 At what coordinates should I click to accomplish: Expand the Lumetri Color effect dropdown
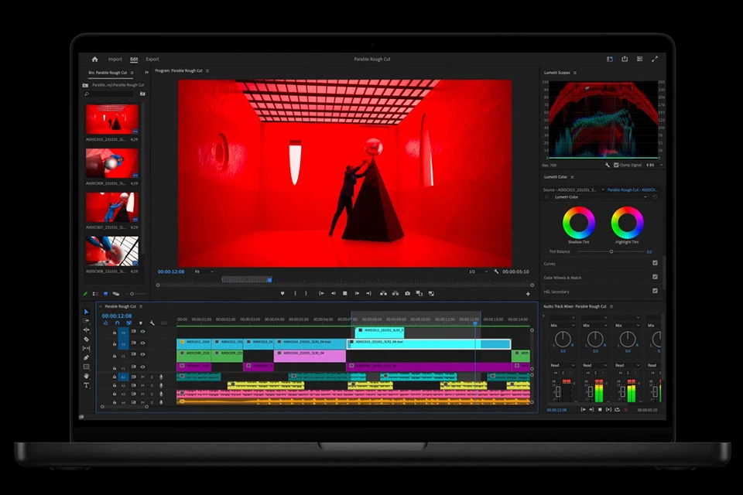click(x=600, y=197)
